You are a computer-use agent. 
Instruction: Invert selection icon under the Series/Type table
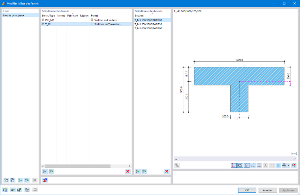click(51, 171)
